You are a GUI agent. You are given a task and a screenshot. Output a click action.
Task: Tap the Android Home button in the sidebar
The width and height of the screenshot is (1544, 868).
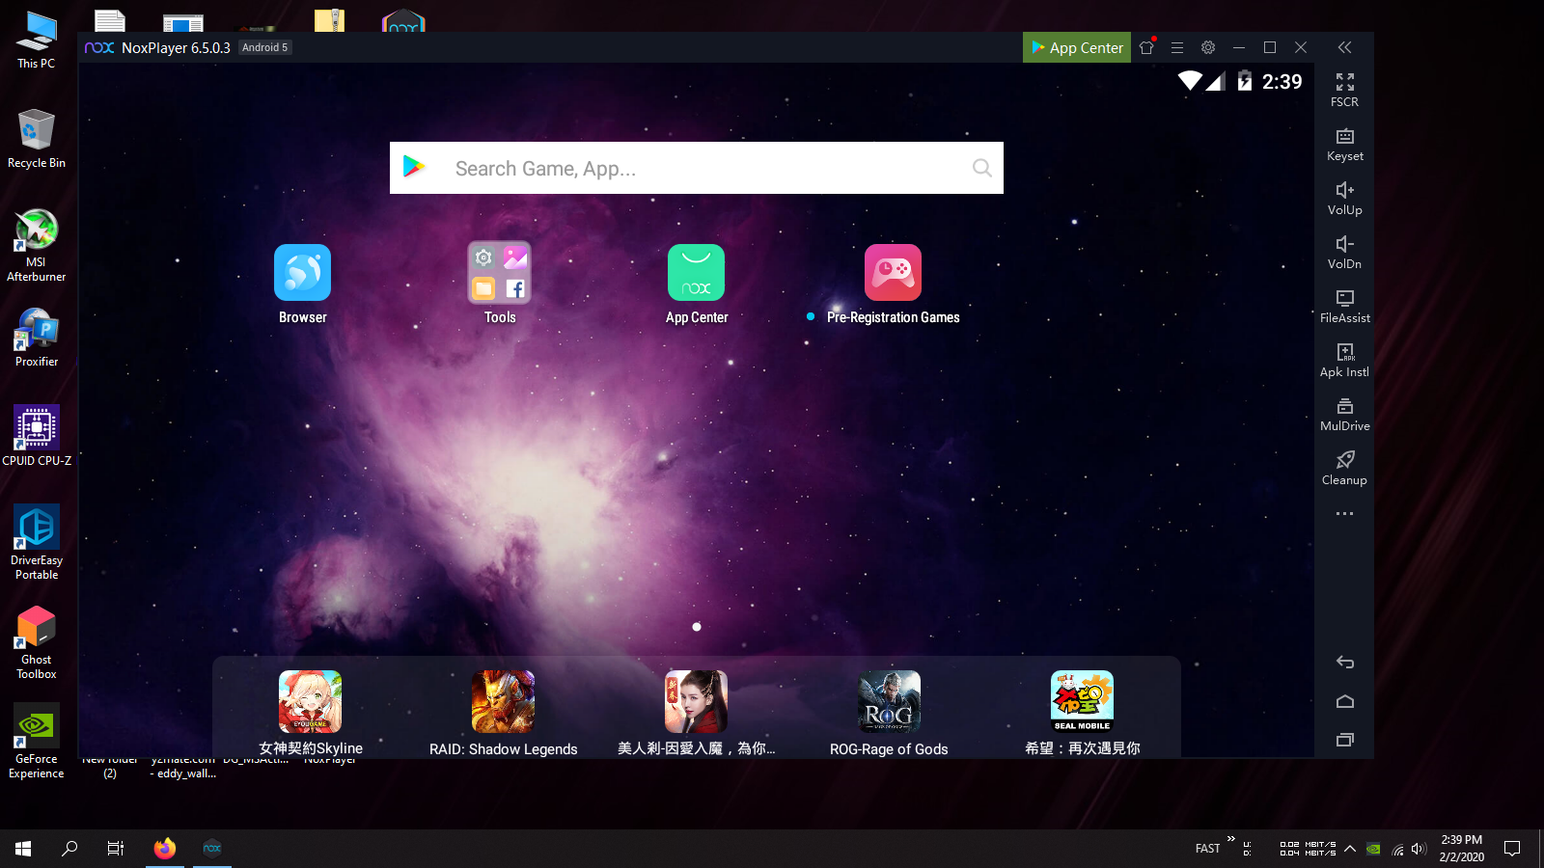pos(1344,701)
